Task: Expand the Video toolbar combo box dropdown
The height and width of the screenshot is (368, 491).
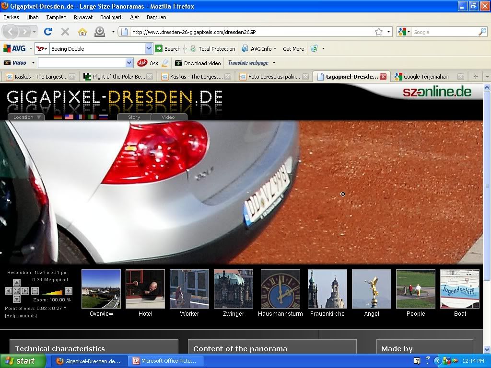Action: coord(129,63)
